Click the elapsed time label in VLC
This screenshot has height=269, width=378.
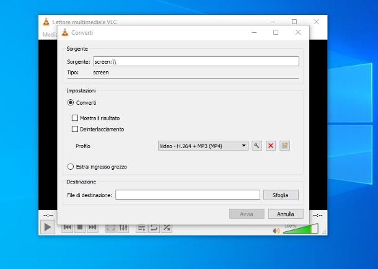[x=48, y=215]
